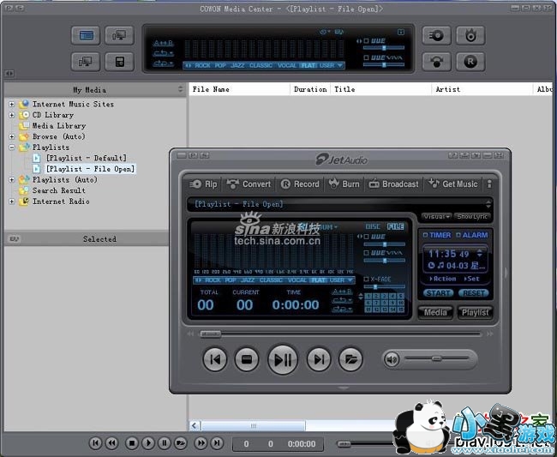Viewport: 557px width, 457px height.
Task: Toggle TIMER checkbox in JetAudio
Action: point(425,235)
